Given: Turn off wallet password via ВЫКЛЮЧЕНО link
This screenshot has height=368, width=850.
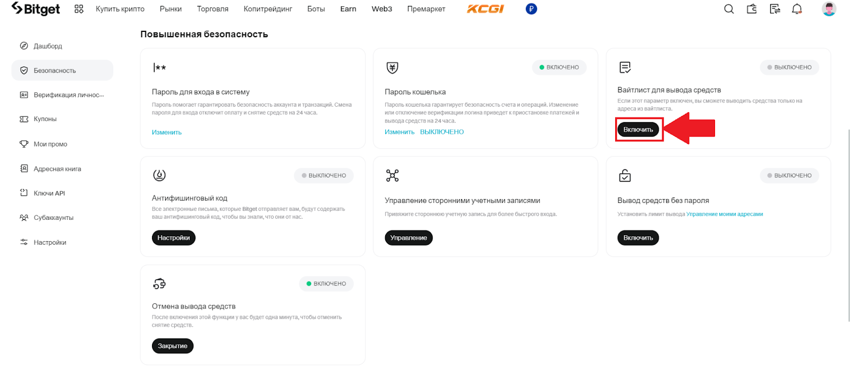Looking at the screenshot, I should tap(442, 132).
